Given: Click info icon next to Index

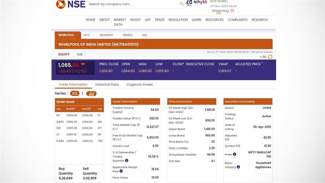Looking at the screenshot, I should click(x=234, y=155).
